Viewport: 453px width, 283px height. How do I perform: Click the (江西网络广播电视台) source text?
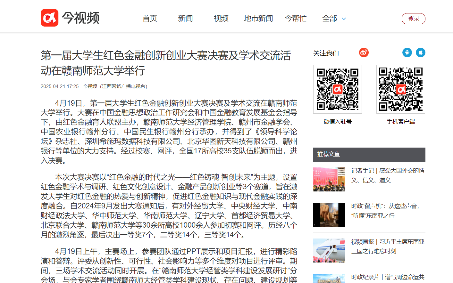tap(124, 86)
